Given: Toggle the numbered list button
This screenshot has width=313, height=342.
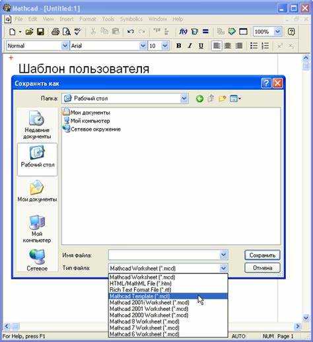Looking at the screenshot, I should click(265, 46).
